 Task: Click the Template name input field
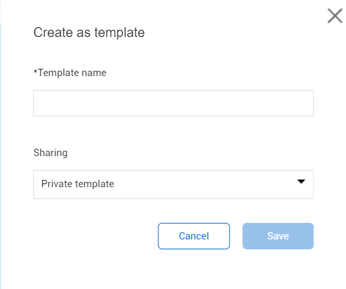pos(173,103)
